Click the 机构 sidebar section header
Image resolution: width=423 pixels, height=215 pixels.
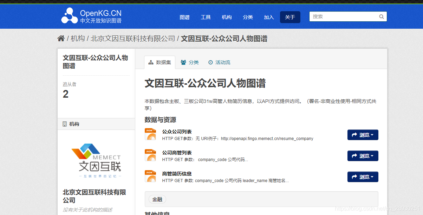point(96,124)
